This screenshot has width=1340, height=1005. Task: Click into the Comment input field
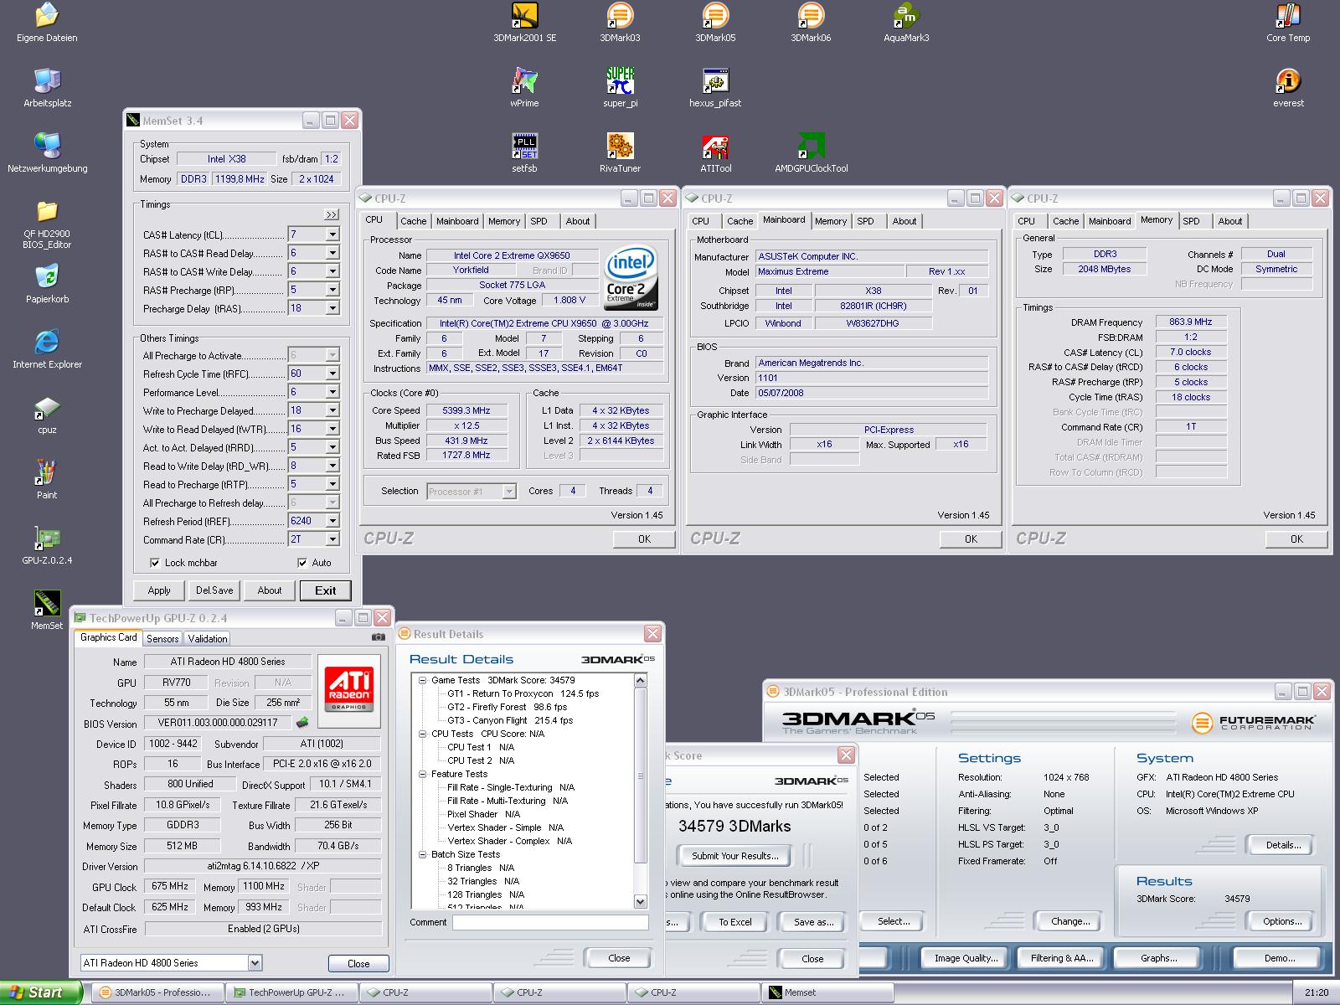[x=550, y=922]
